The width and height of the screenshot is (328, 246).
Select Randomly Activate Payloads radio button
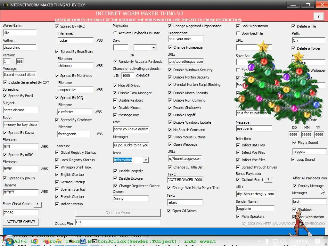click(x=115, y=61)
